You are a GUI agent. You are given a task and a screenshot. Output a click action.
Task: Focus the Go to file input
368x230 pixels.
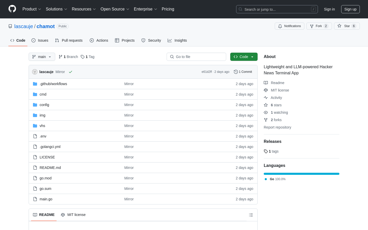[196, 57]
